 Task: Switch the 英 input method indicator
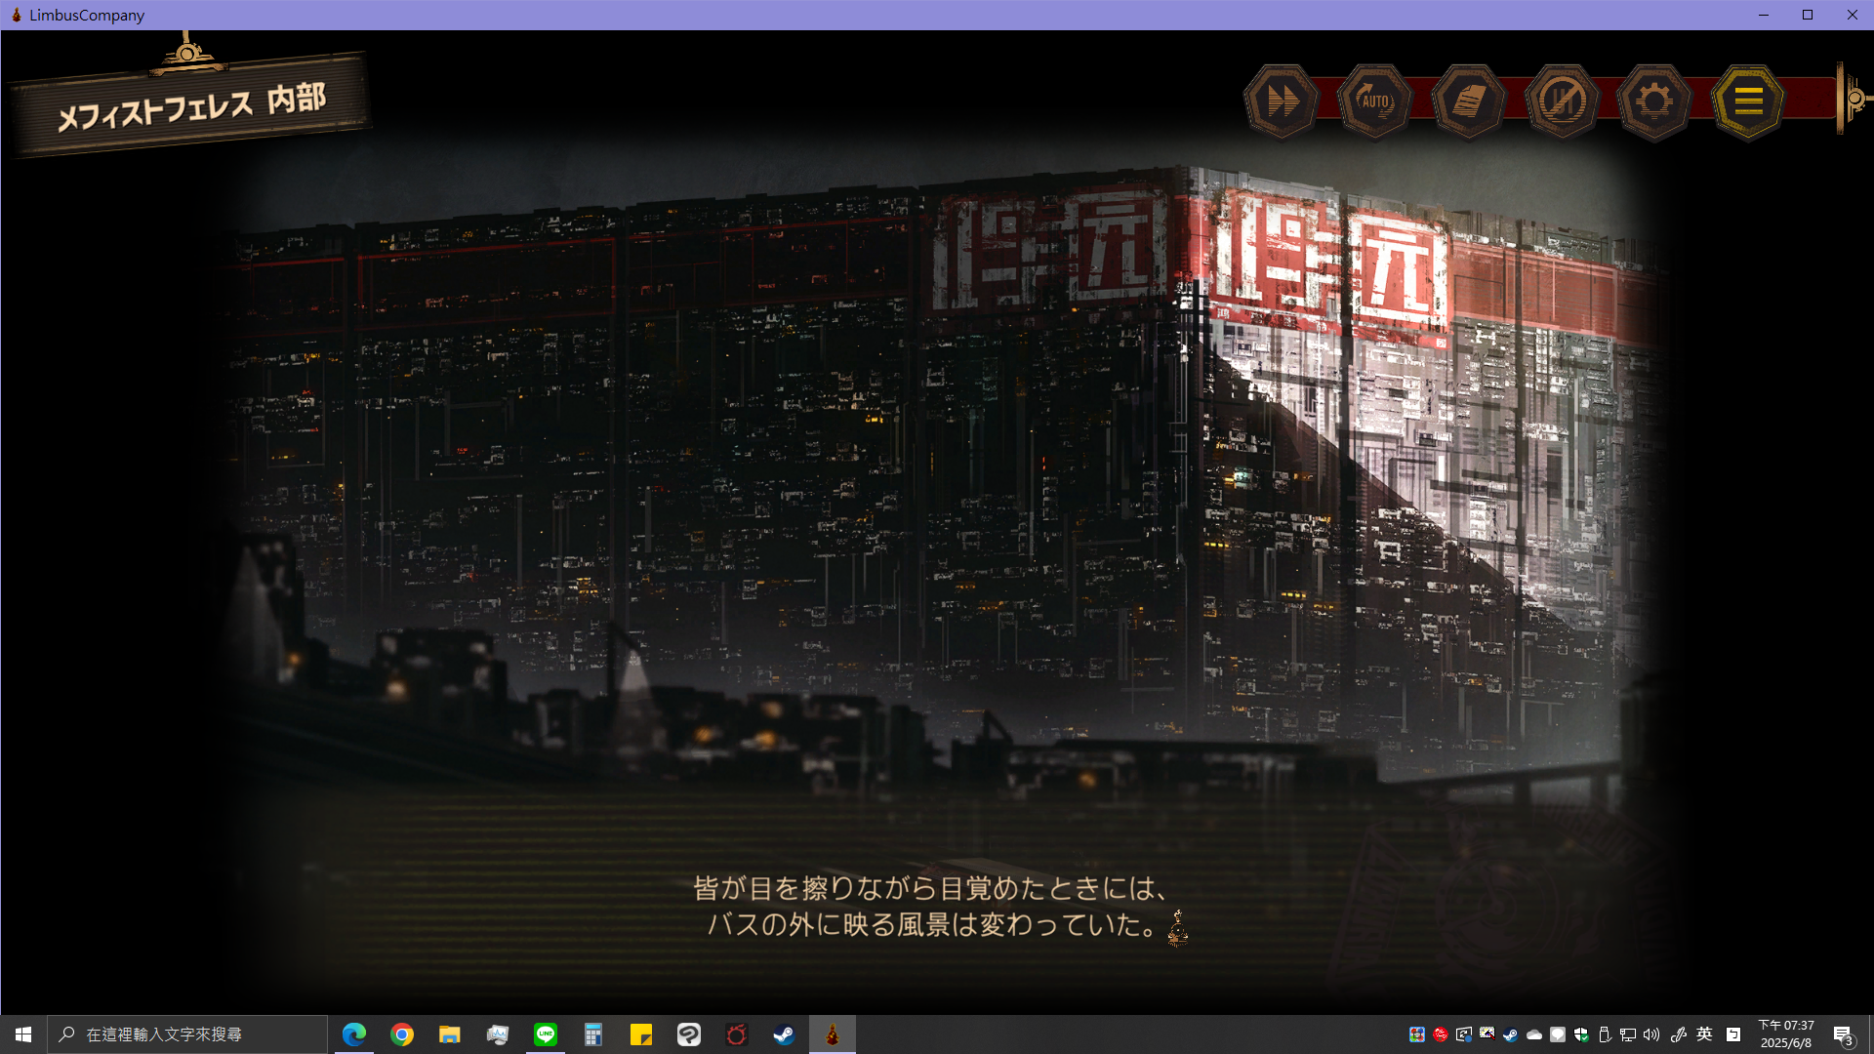tap(1704, 1034)
